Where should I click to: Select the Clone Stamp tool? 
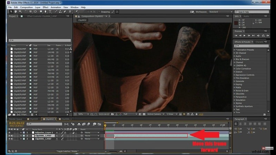[60, 12]
